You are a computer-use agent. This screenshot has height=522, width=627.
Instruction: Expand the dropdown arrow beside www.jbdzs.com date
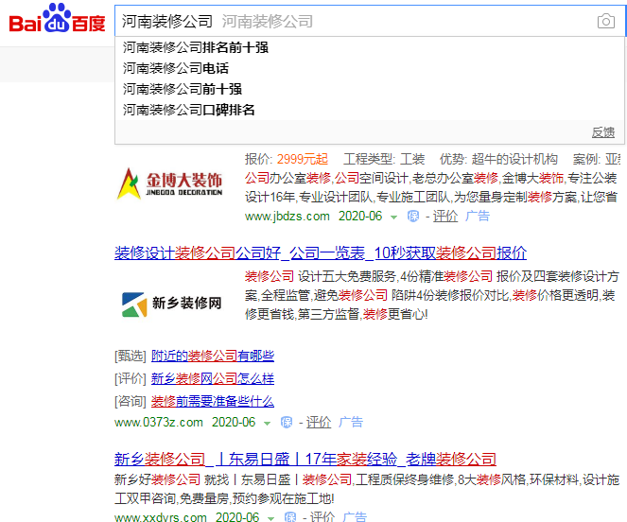pos(394,217)
